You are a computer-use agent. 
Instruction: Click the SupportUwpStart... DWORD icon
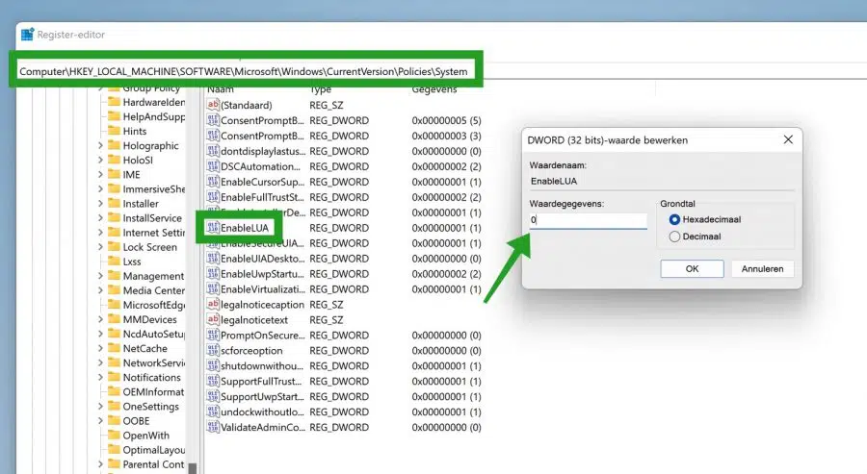coord(213,396)
